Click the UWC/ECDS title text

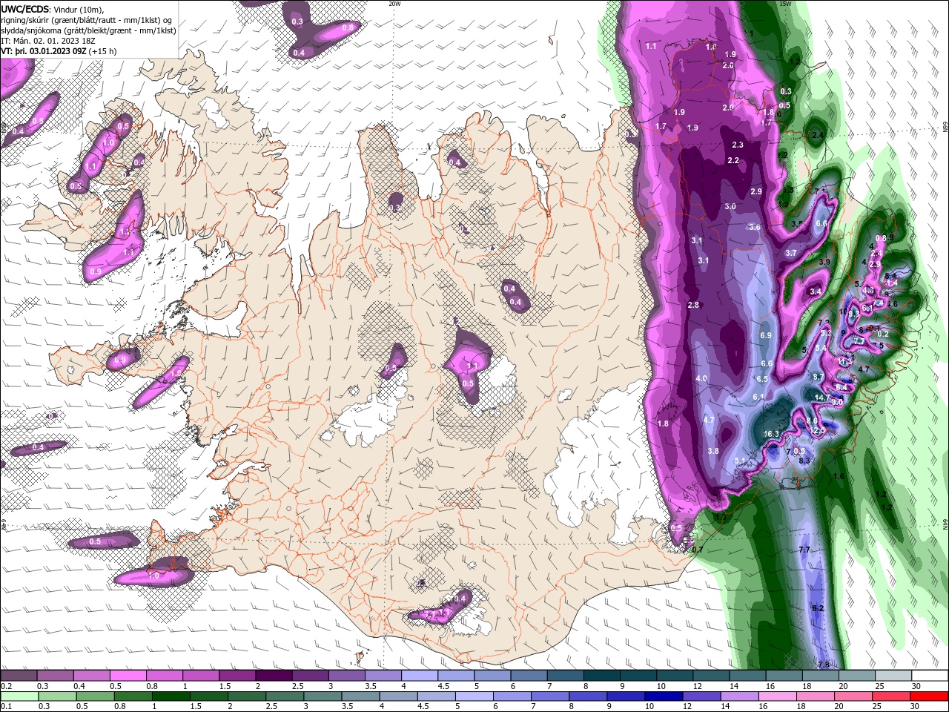25,9
